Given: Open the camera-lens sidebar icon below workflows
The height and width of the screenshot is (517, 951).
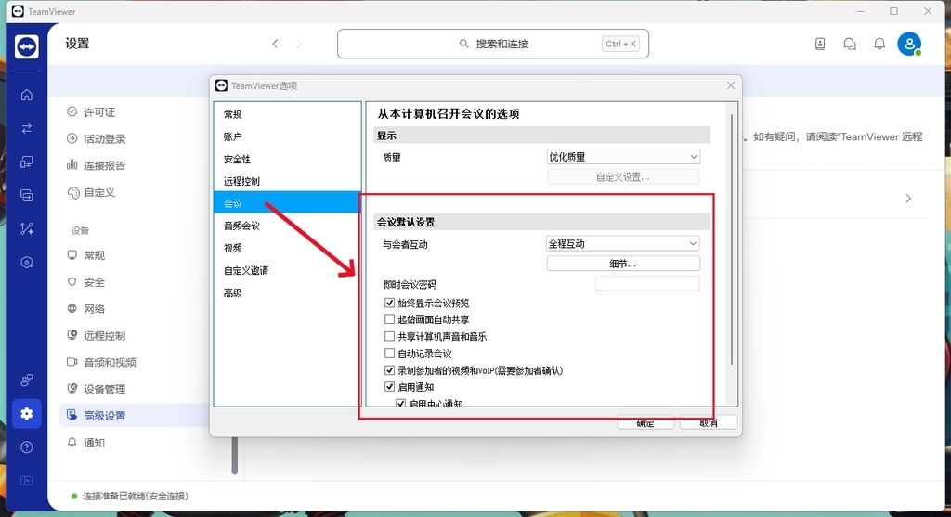Looking at the screenshot, I should [27, 263].
